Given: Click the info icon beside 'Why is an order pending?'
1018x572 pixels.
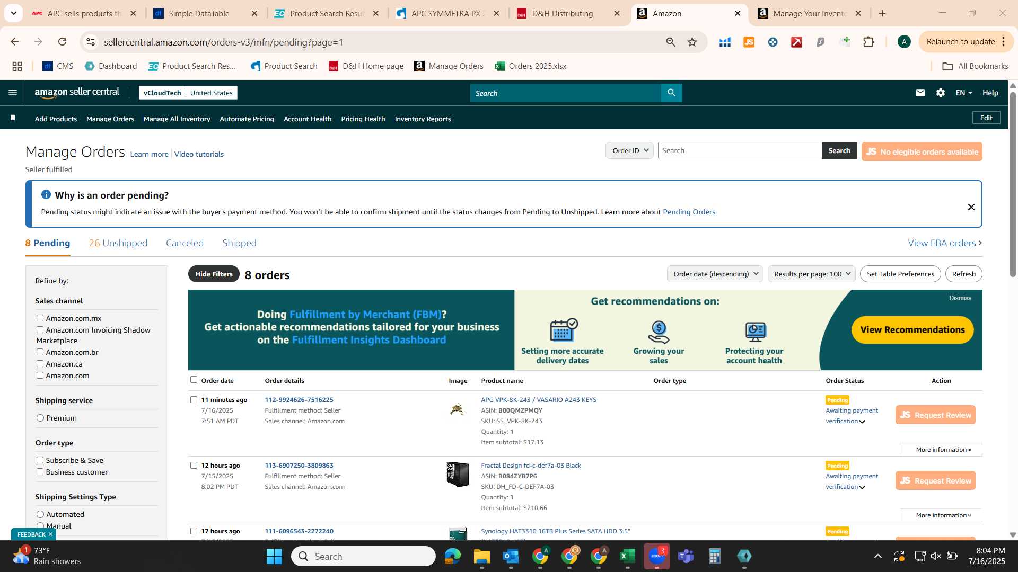Looking at the screenshot, I should 46,194.
